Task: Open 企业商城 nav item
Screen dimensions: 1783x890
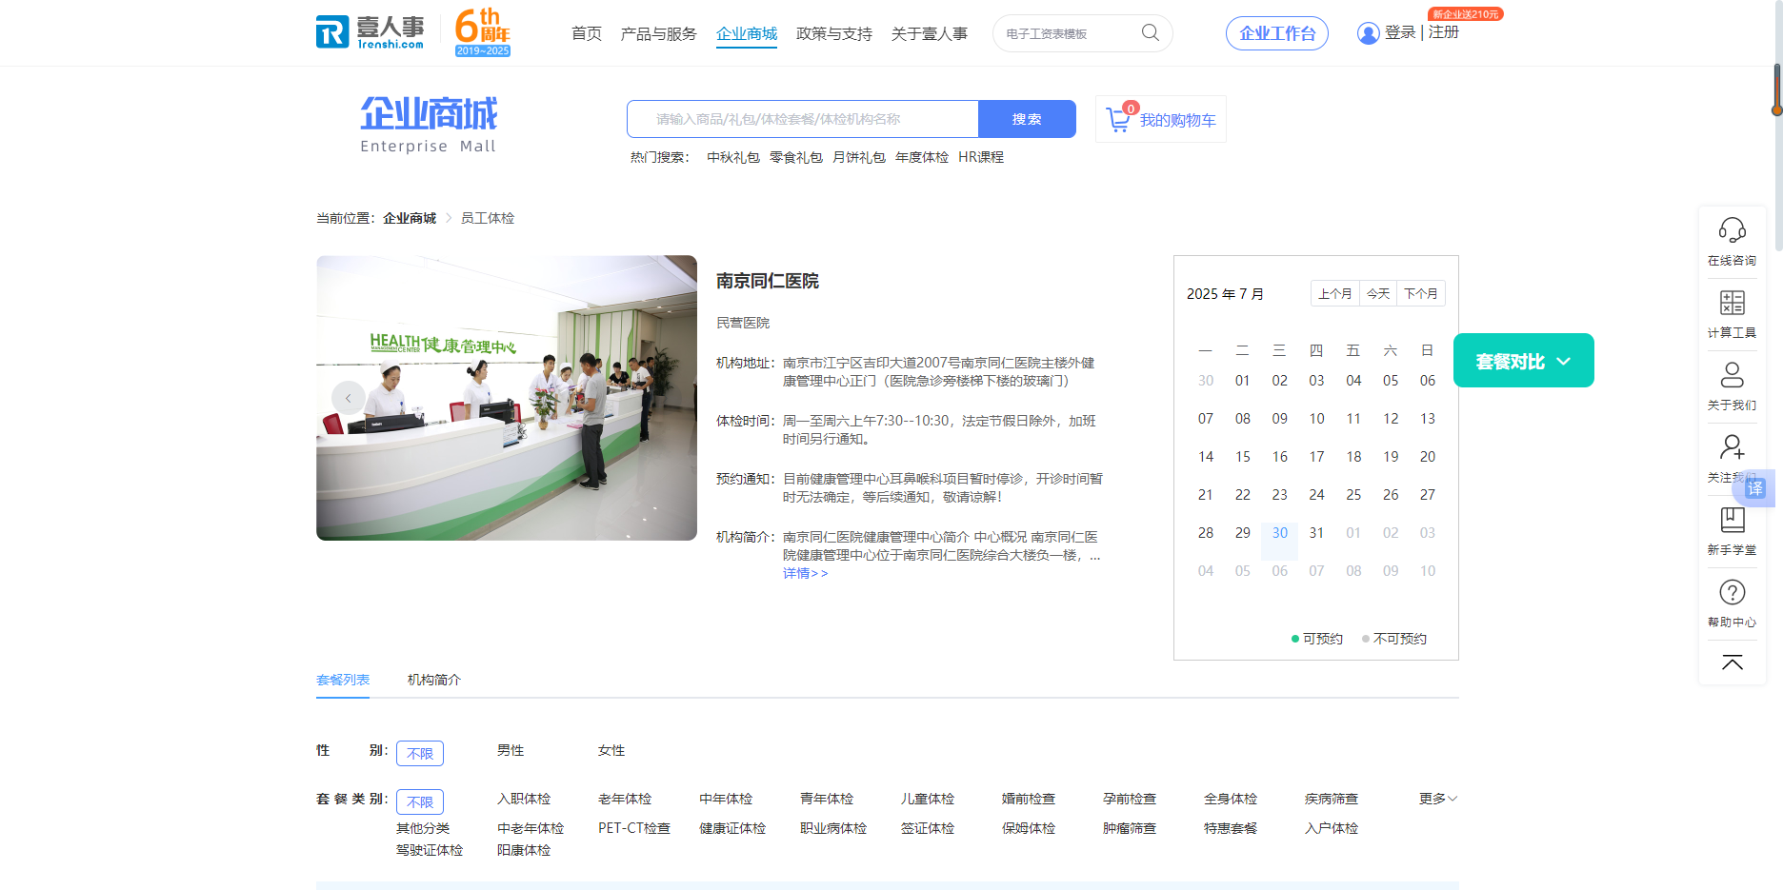Action: click(x=747, y=33)
